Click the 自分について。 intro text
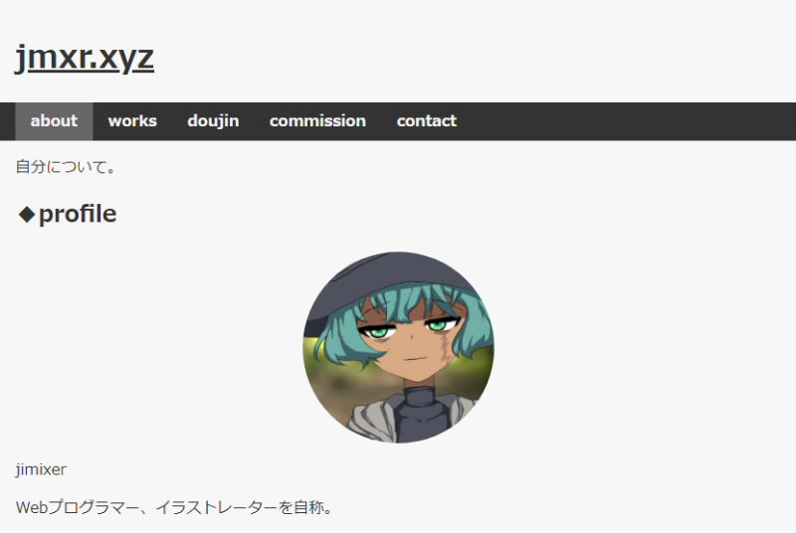 pos(66,167)
